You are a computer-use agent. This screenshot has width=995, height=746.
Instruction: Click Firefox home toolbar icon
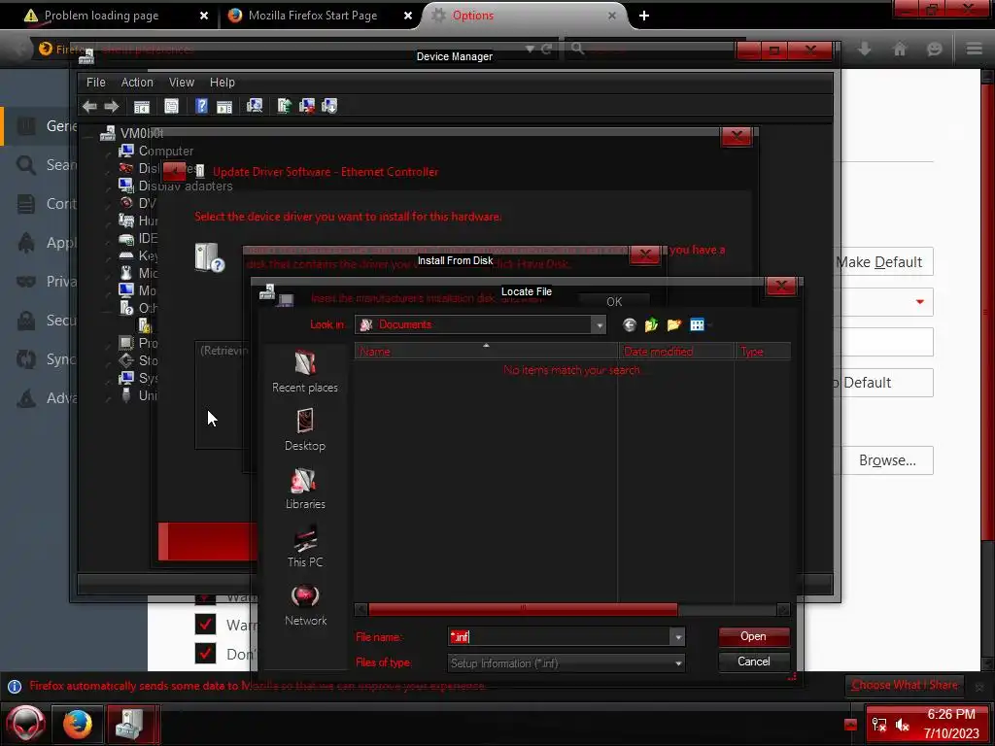point(899,49)
